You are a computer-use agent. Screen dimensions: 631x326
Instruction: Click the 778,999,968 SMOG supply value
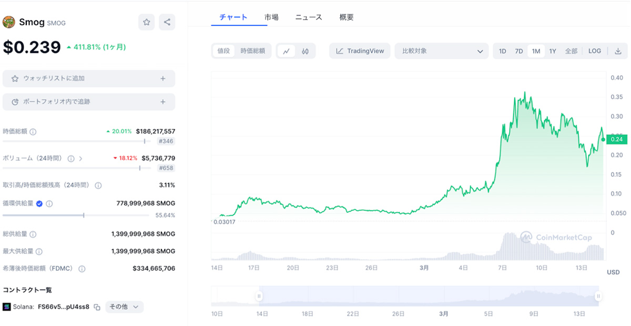click(x=146, y=203)
